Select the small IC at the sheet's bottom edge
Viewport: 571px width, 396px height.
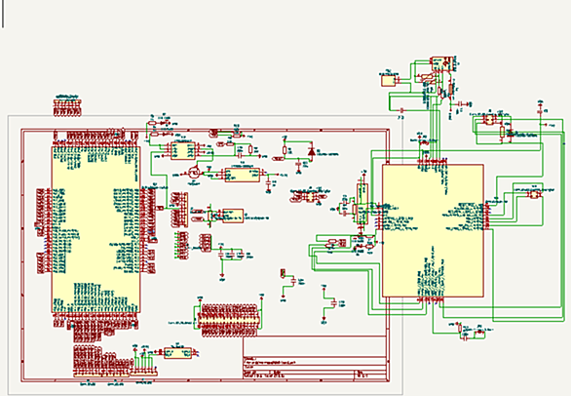pos(177,353)
